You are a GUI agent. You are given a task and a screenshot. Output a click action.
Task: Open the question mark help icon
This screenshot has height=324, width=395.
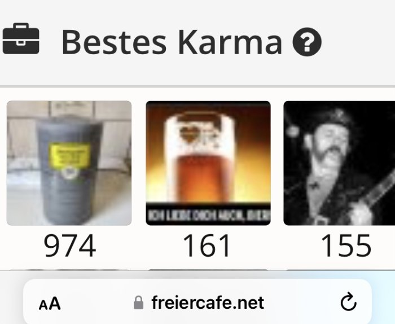(x=307, y=42)
